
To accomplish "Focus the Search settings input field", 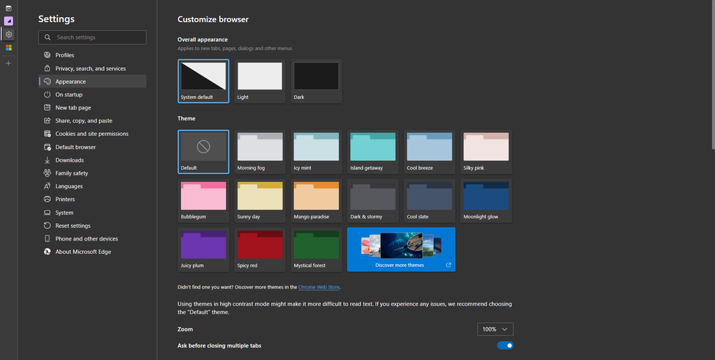I will click(92, 37).
